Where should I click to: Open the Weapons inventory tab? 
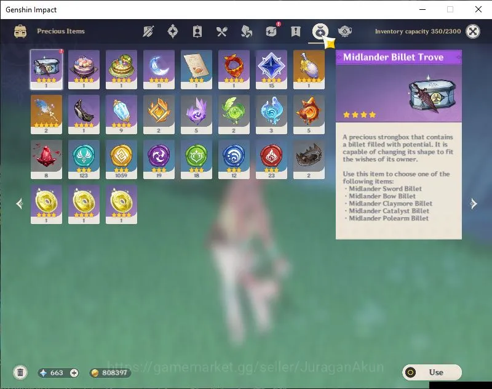(148, 31)
